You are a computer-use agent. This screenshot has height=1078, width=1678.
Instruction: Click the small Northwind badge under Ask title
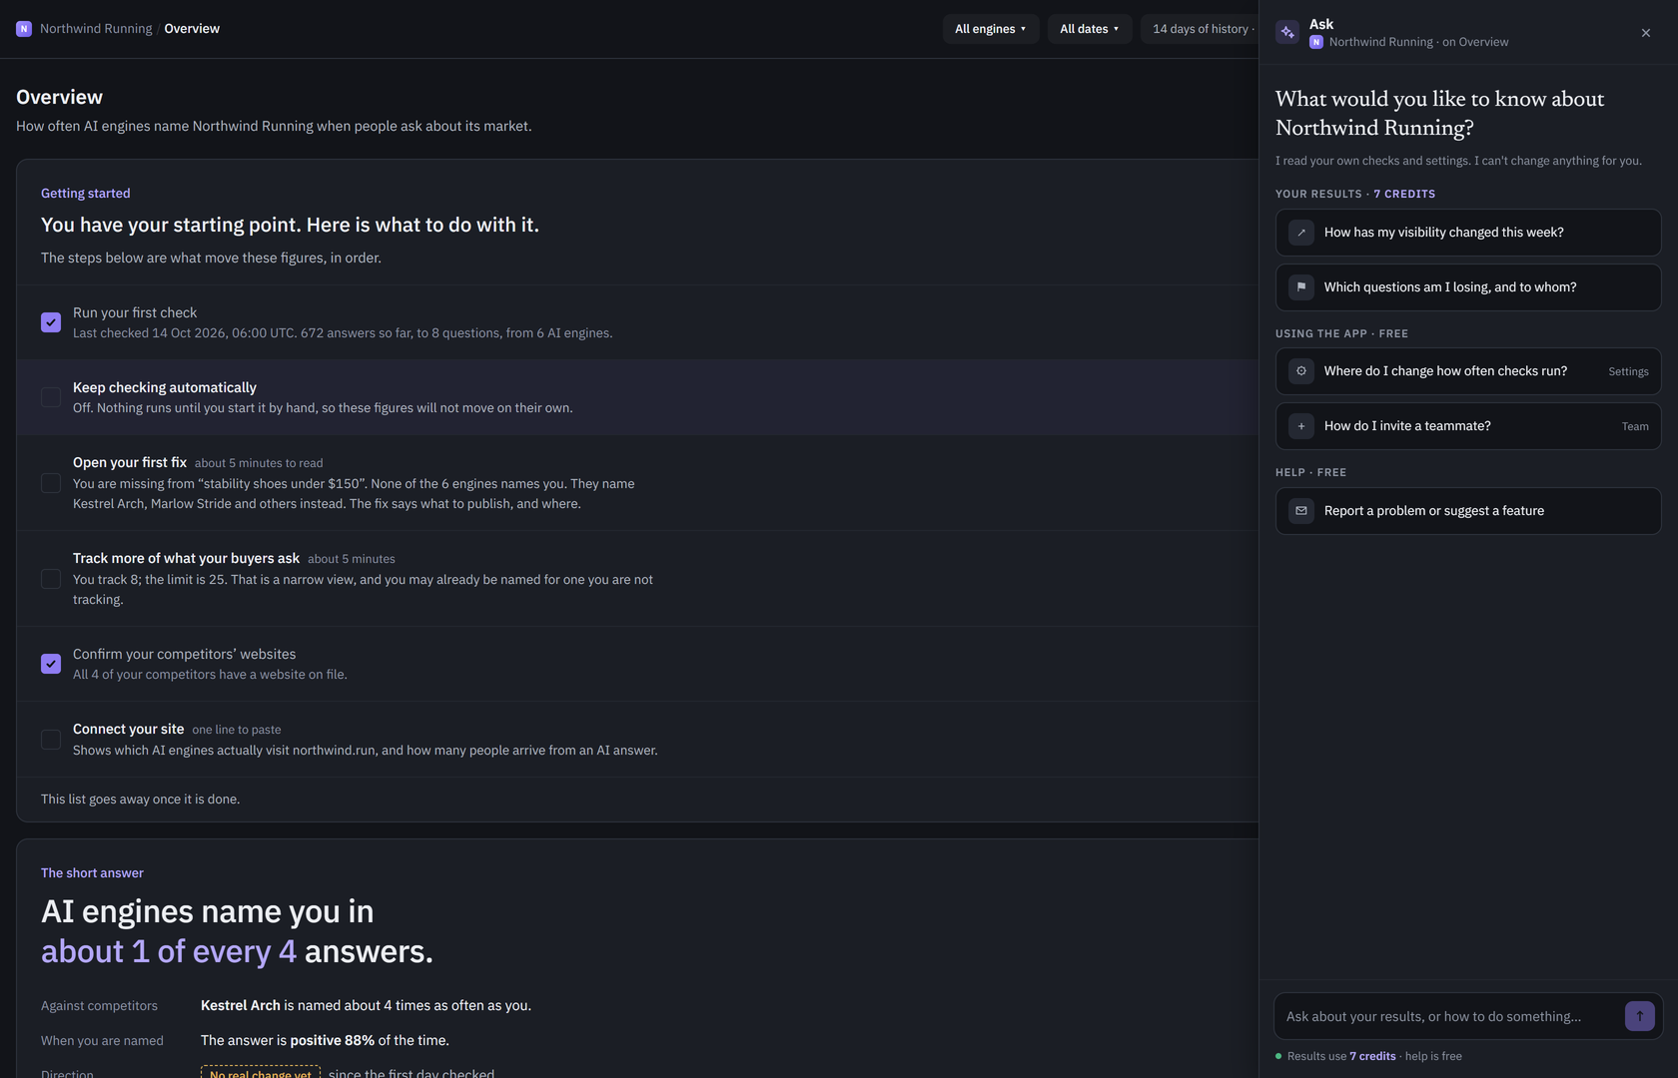pyautogui.click(x=1316, y=42)
